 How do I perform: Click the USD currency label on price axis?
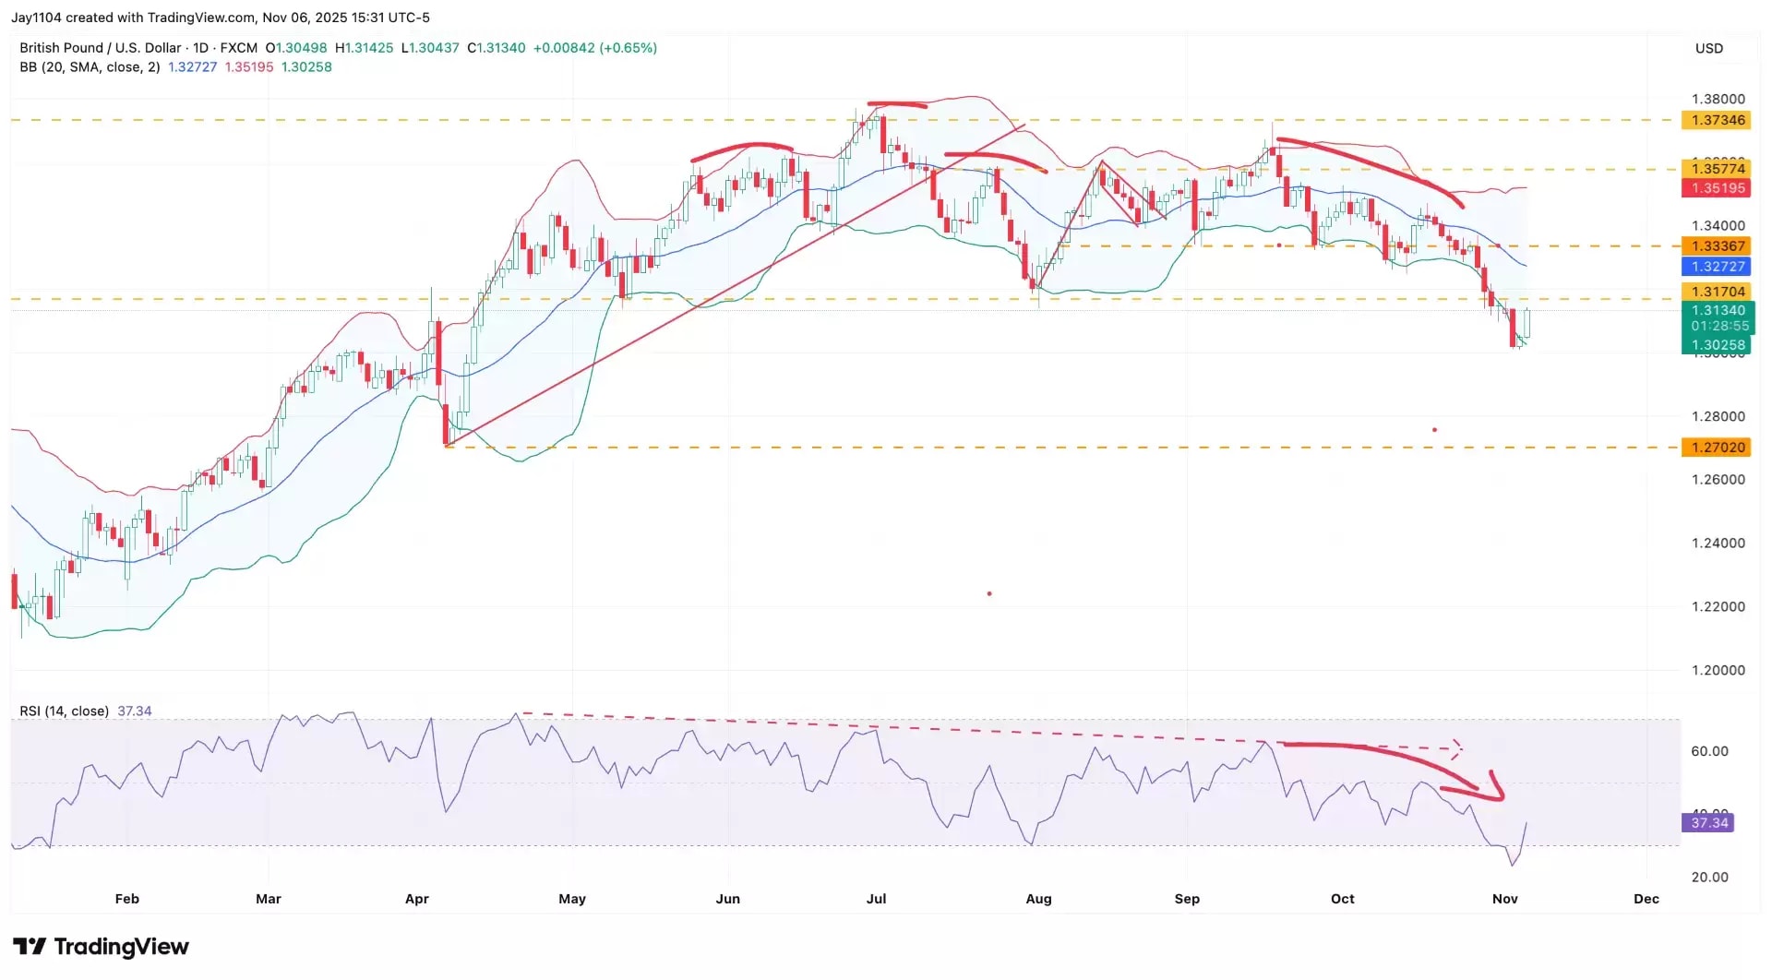point(1708,49)
